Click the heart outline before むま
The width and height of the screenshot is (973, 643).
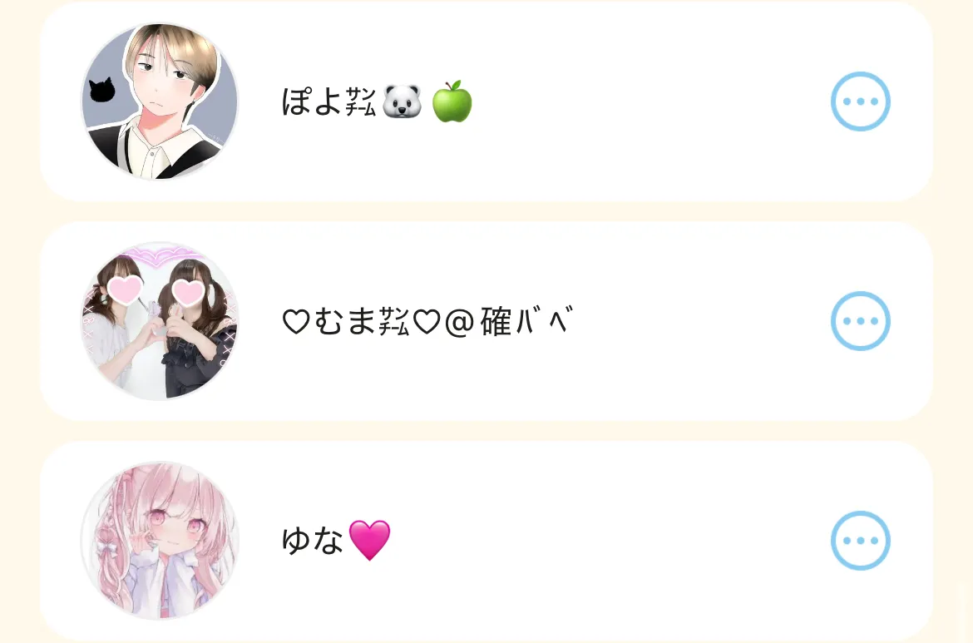coord(296,322)
